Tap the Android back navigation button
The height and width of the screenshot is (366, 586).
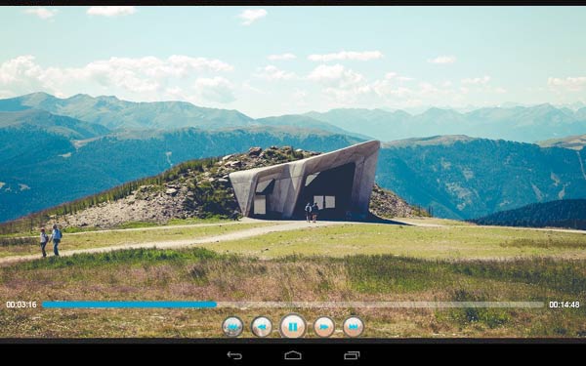[234, 355]
